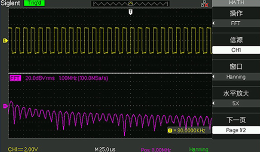
Task: Click the CH1 ground level marker
Action: click(x=5, y=41)
